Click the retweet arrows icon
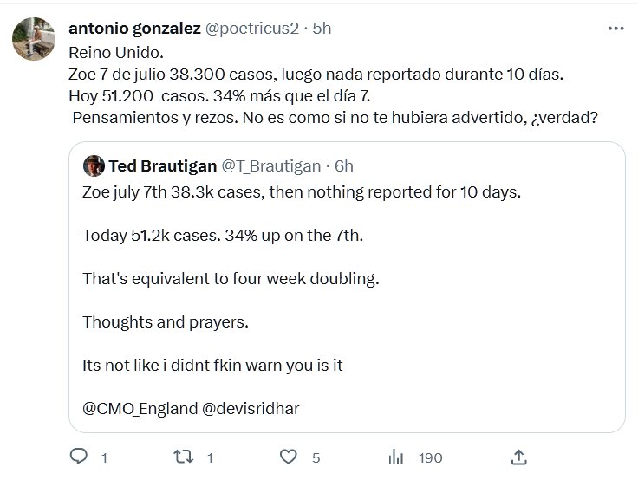Viewport: 638px width, 480px height. tap(184, 457)
